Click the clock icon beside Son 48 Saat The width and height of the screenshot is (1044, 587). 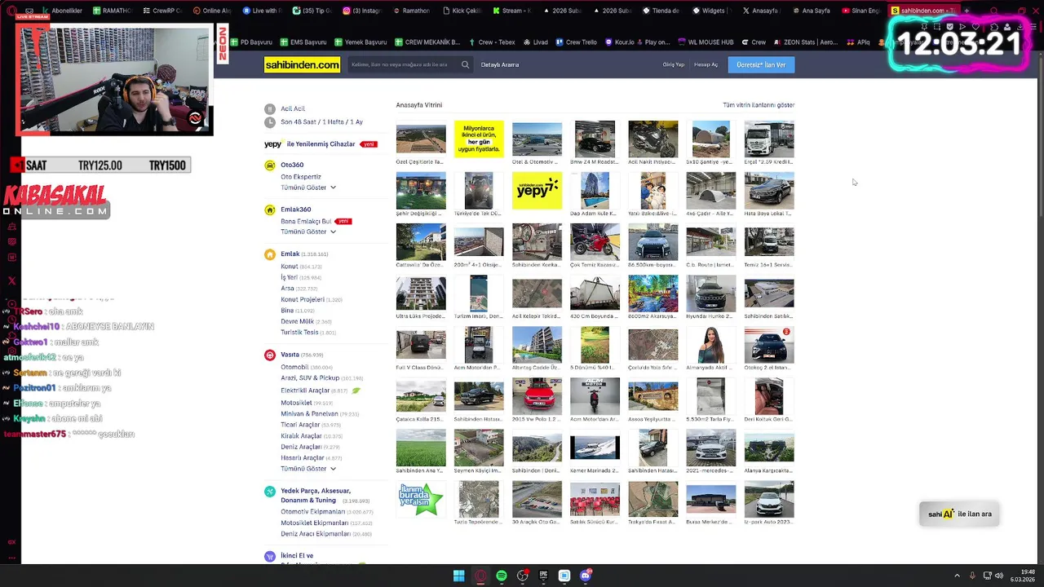point(270,122)
